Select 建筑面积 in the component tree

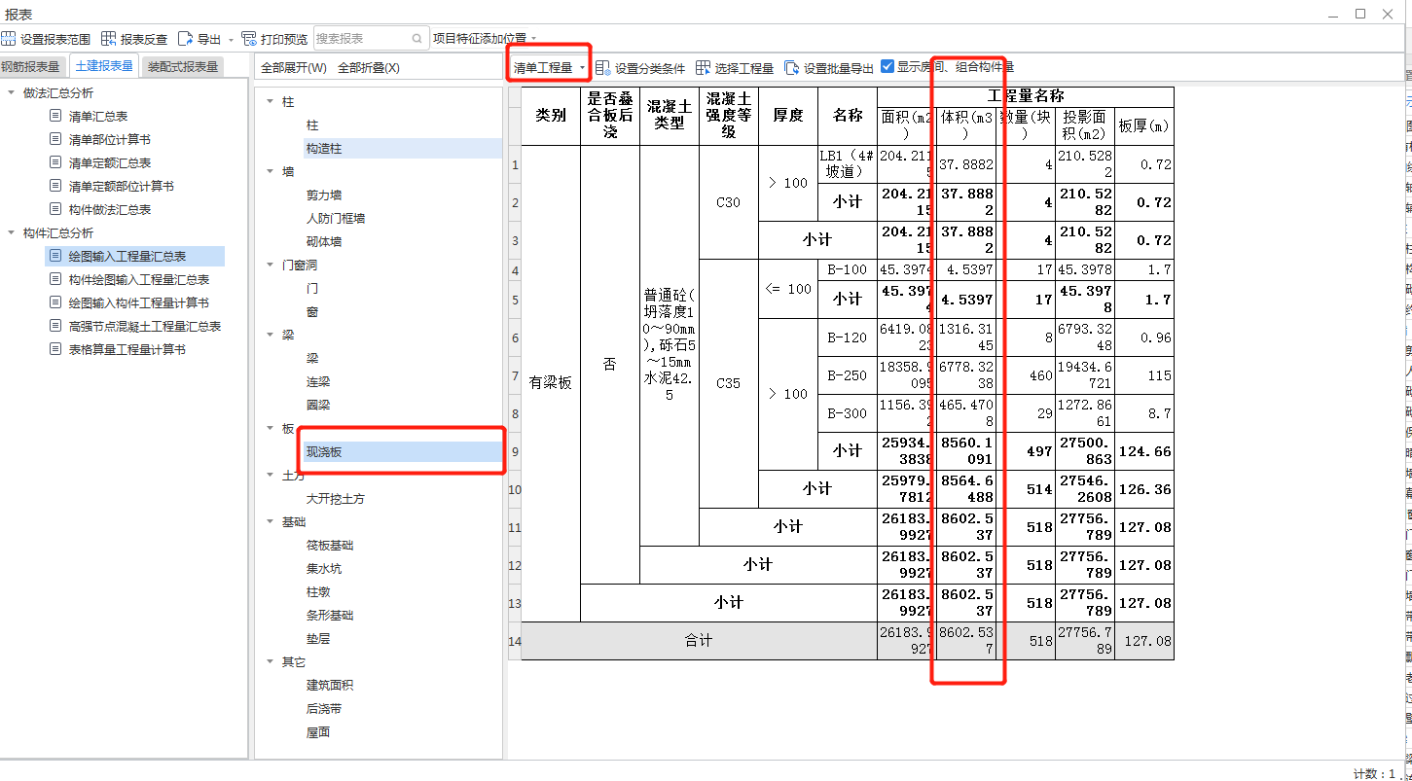(330, 686)
